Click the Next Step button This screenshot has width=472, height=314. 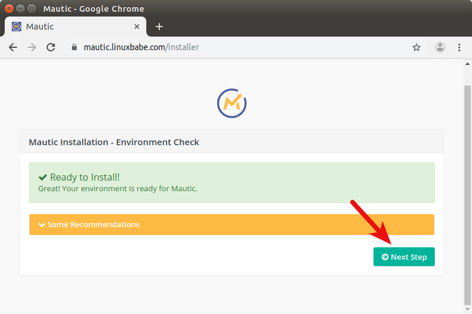click(x=404, y=257)
